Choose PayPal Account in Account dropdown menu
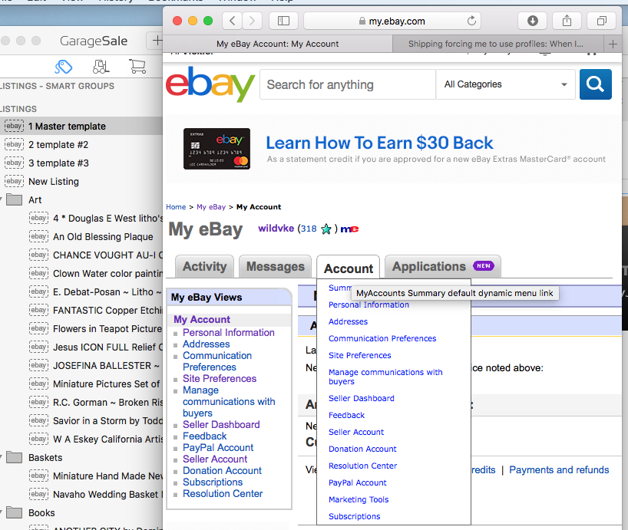This screenshot has width=628, height=530. (x=358, y=482)
